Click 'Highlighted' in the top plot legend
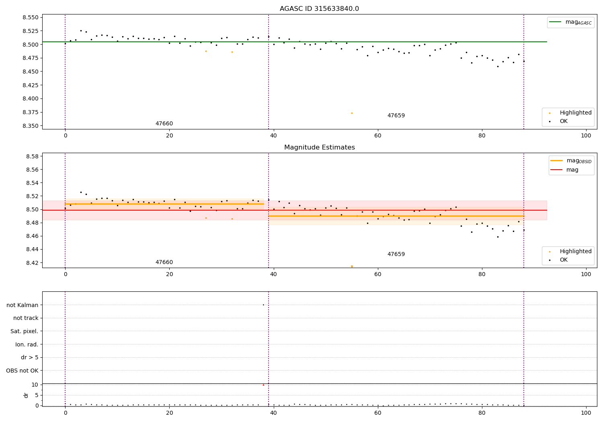The image size is (603, 422). (576, 113)
